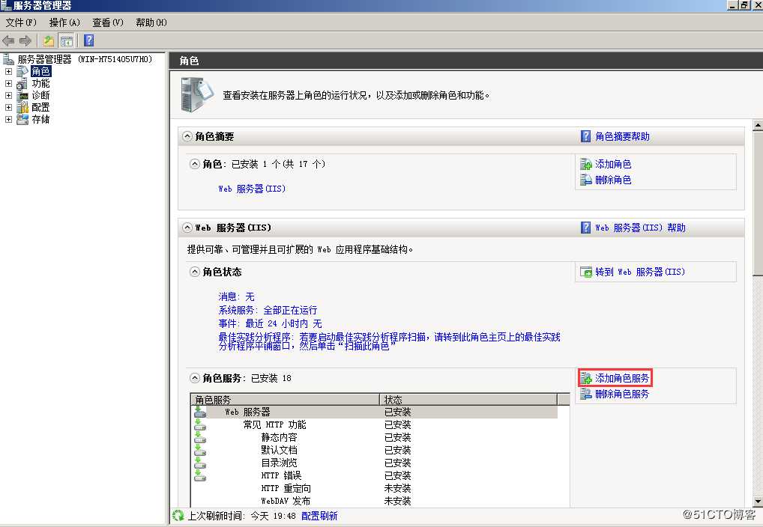Click the 角色 tree node icon
The image size is (763, 527).
pyautogui.click(x=22, y=71)
